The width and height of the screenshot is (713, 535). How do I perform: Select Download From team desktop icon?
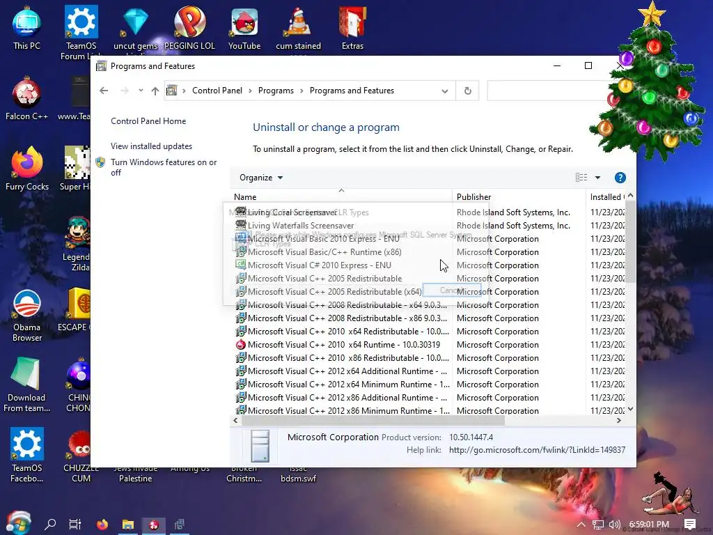27,385
